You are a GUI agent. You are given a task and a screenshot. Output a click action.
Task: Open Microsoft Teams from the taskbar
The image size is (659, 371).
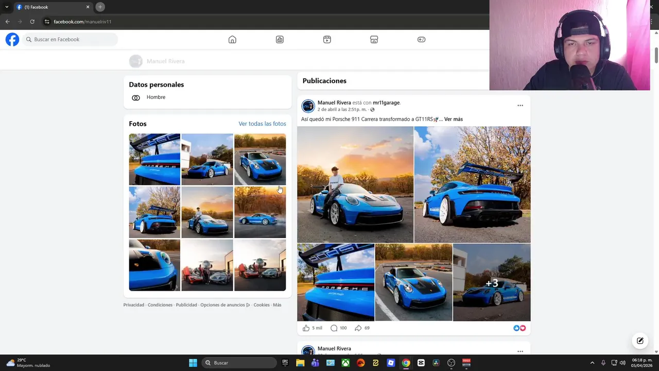tap(315, 363)
